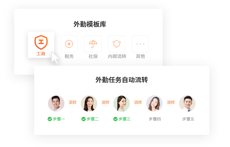Click 流转 link between steps three and four
Image resolution: width=230 pixels, height=147 pixels.
138,102
